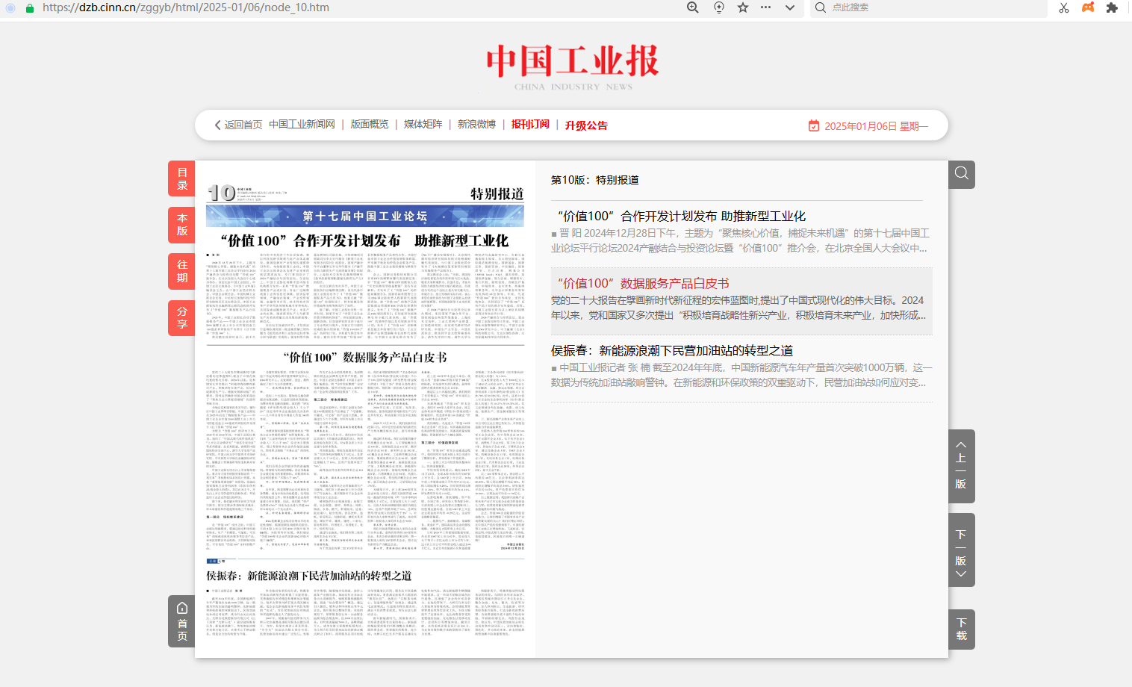Click the 下载 download button
The height and width of the screenshot is (687, 1132).
pos(962,629)
